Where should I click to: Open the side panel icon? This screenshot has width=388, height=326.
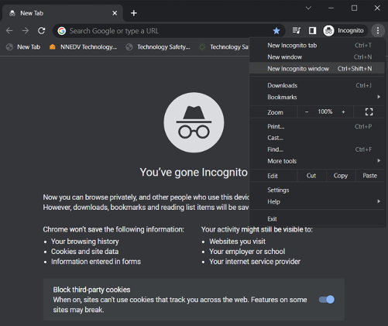(x=312, y=31)
